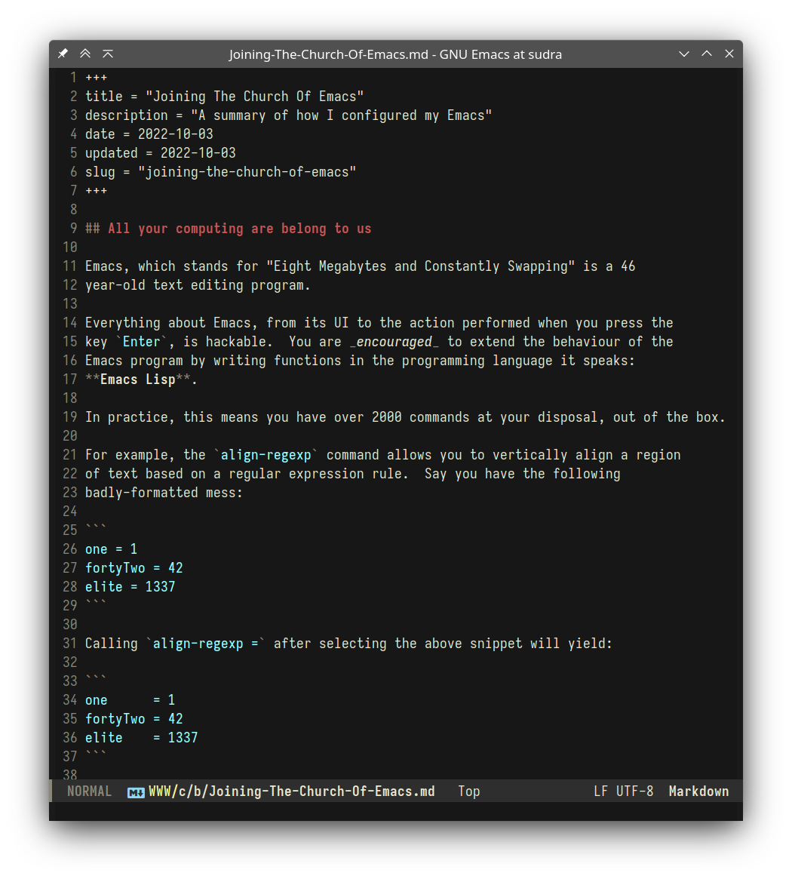Click the buffer file name in mode line

coord(291,791)
